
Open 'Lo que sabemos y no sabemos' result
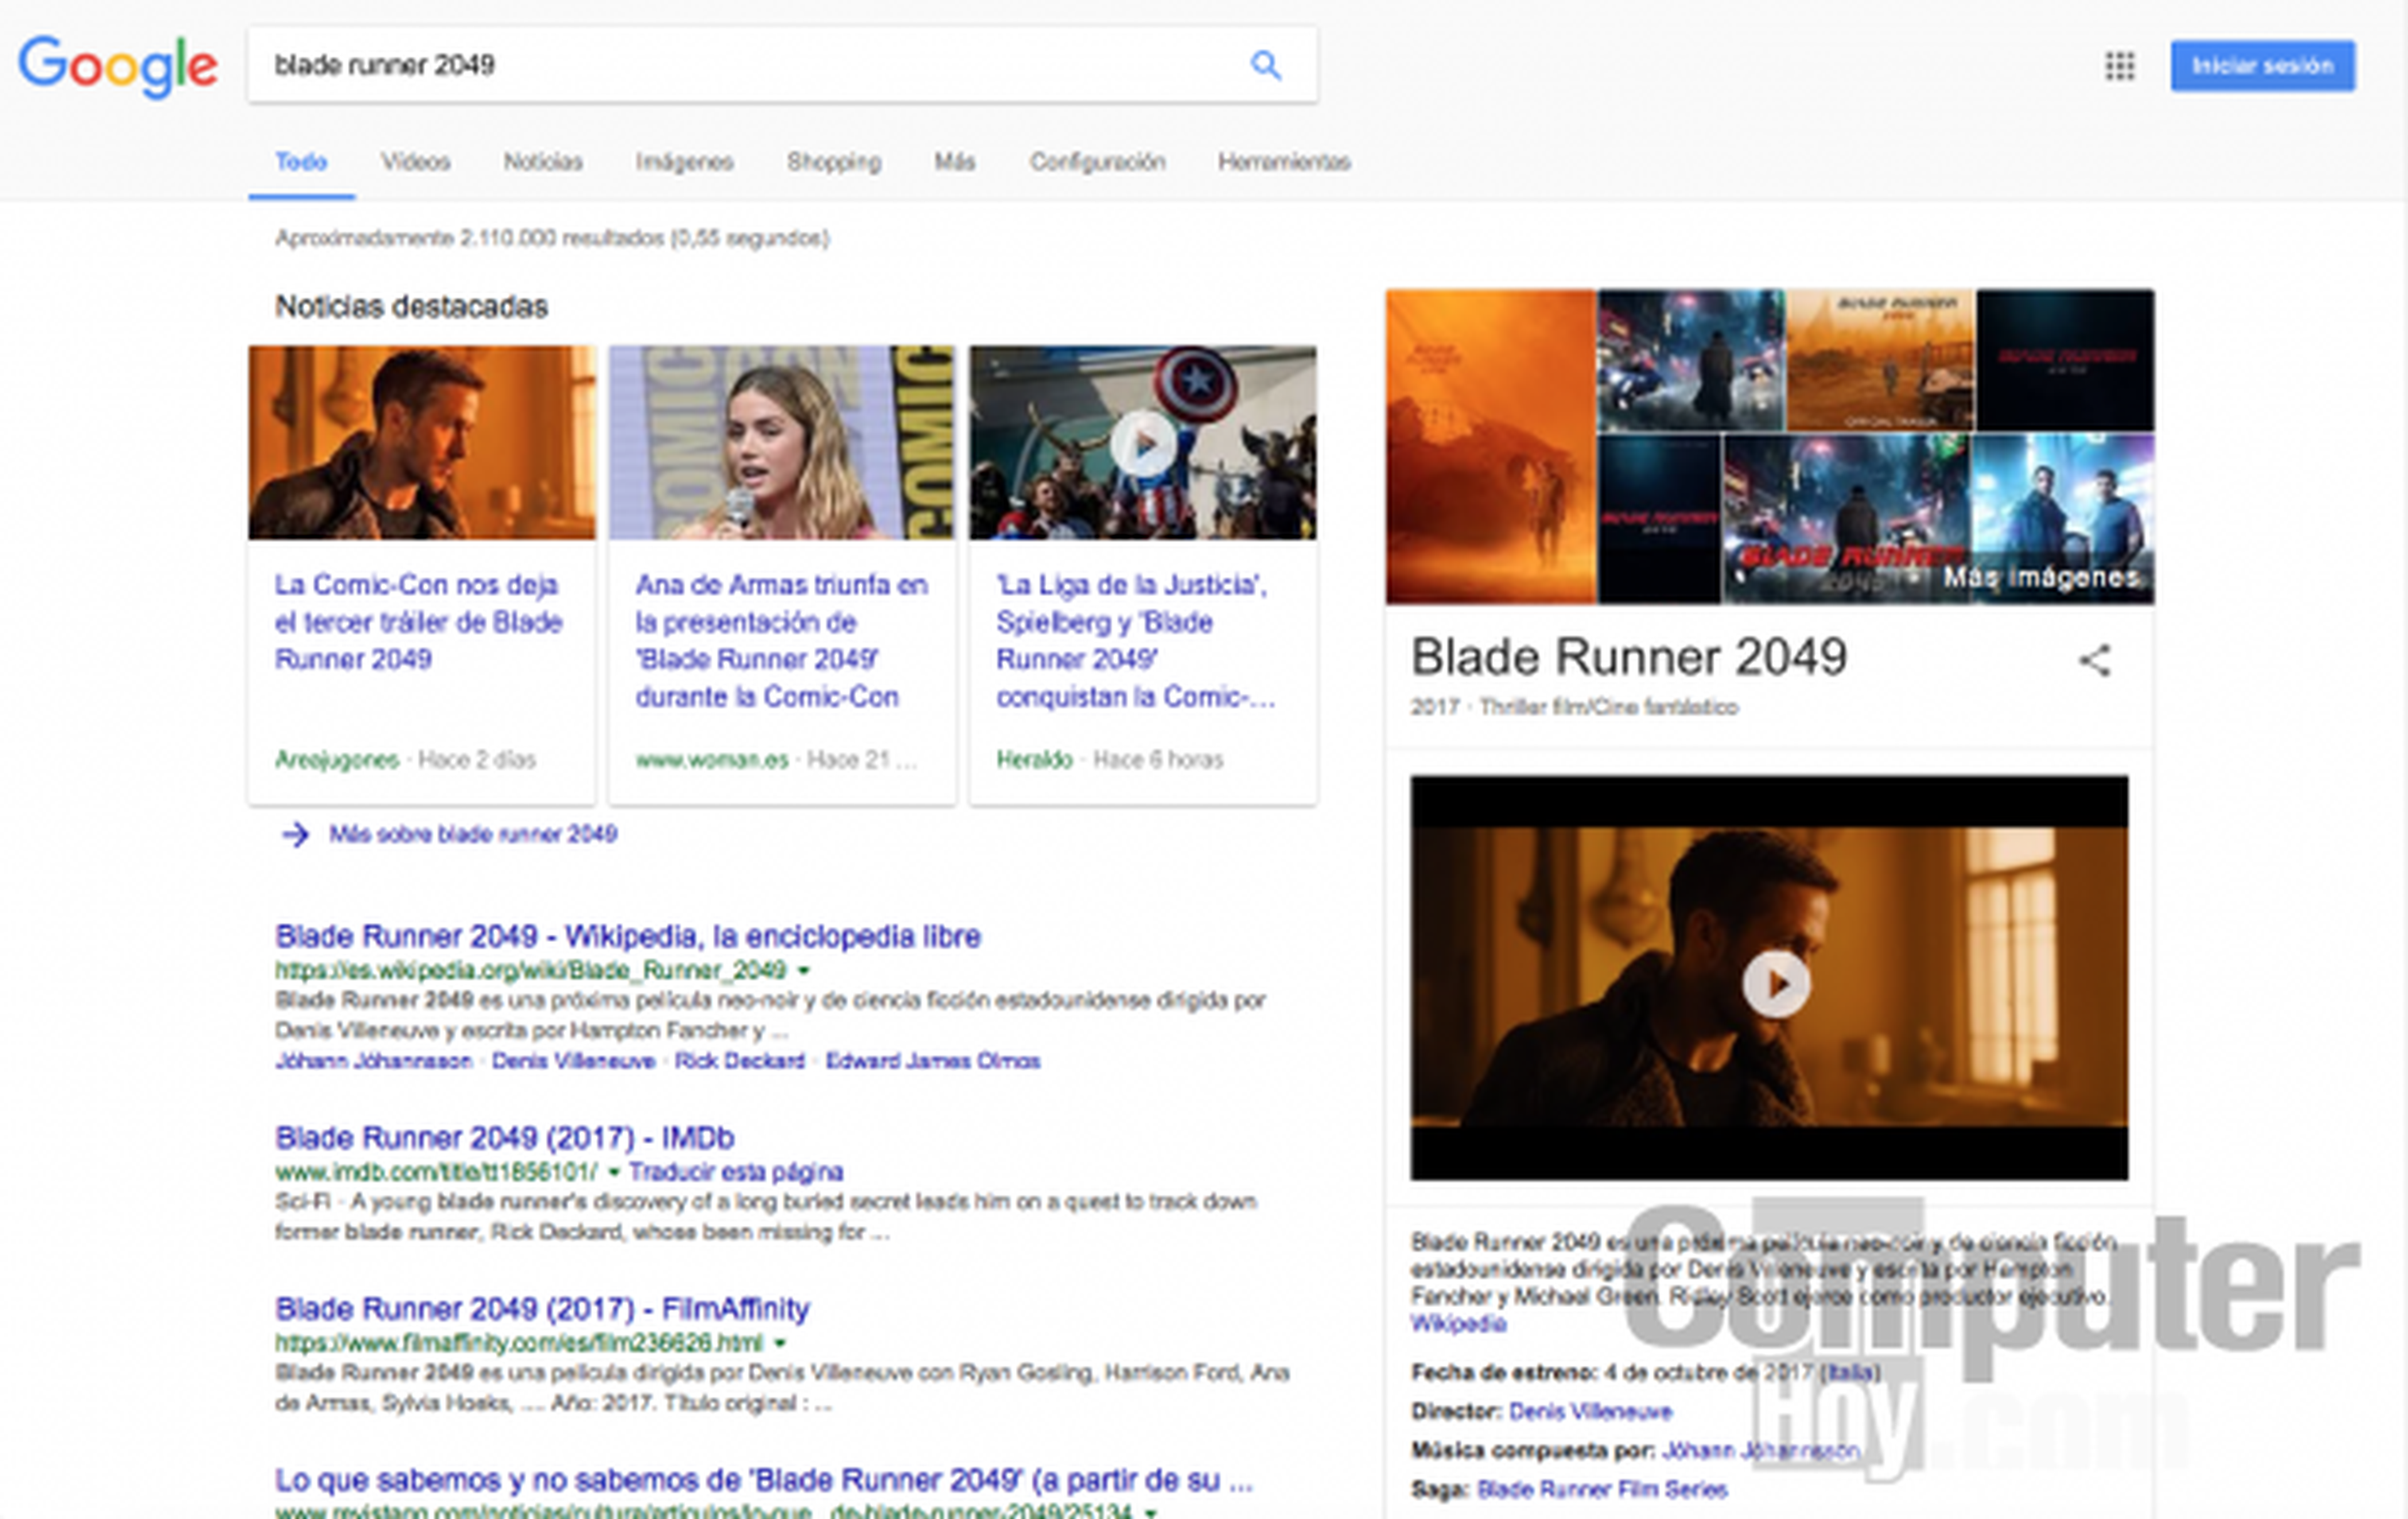coord(764,1480)
